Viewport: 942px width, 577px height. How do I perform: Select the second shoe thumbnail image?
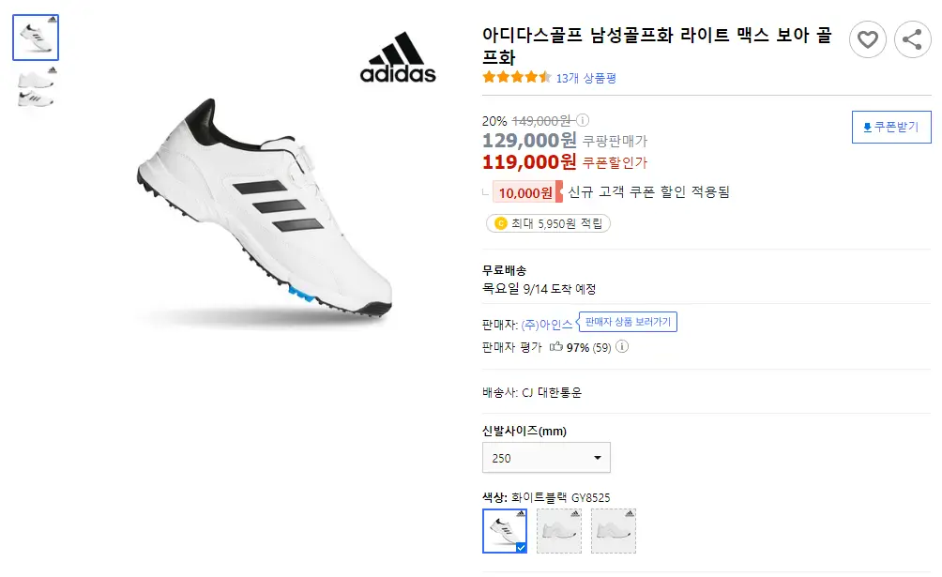click(x=36, y=88)
